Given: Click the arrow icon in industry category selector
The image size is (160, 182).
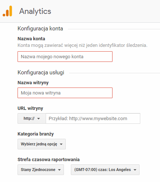Looking at the screenshot, I should pyautogui.click(x=61, y=144).
